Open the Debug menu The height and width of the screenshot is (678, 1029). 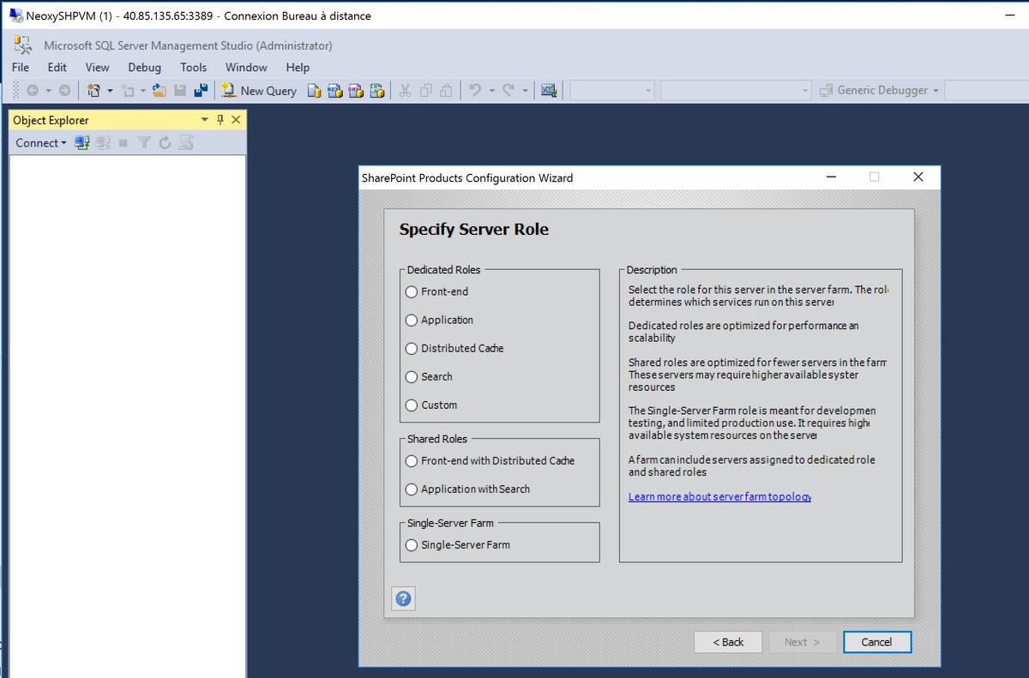tap(144, 68)
